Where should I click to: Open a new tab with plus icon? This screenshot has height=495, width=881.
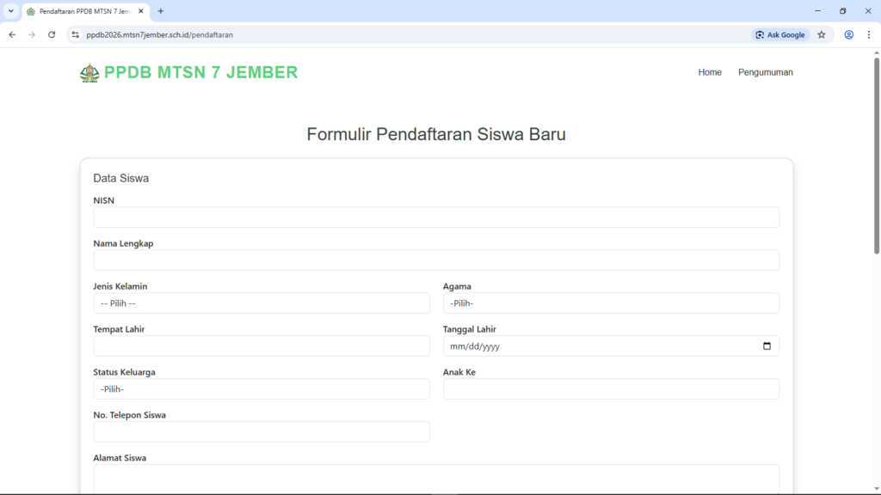pyautogui.click(x=161, y=11)
